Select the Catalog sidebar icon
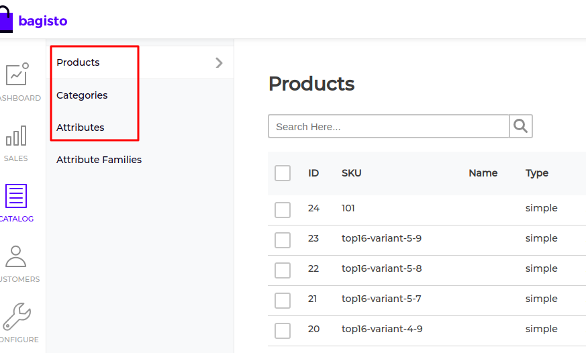Viewport: 586px width, 353px height. point(16,196)
